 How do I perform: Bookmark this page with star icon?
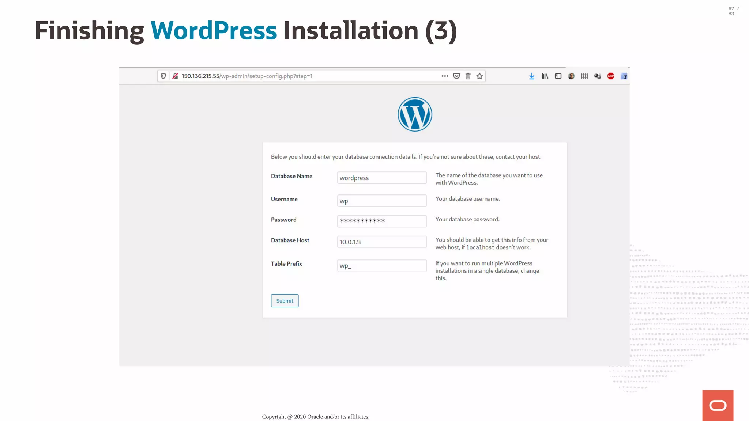click(x=479, y=76)
